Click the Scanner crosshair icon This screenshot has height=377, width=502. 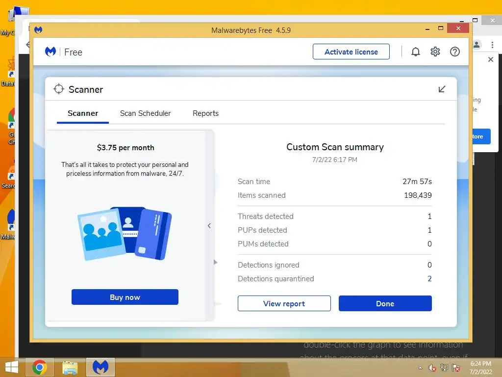point(59,89)
